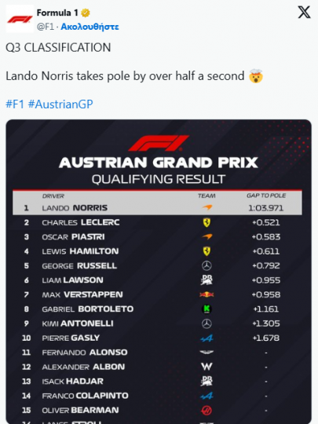Click the Ferrari shield beside Leclerc
The image size is (318, 424).
click(x=207, y=222)
